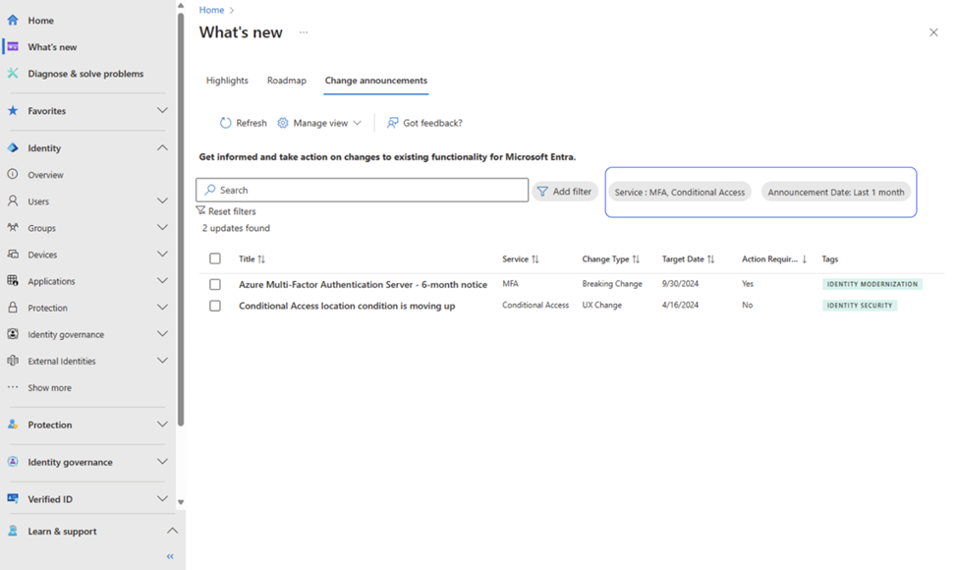Close the What's new pane
This screenshot has height=570, width=958.
933,32
